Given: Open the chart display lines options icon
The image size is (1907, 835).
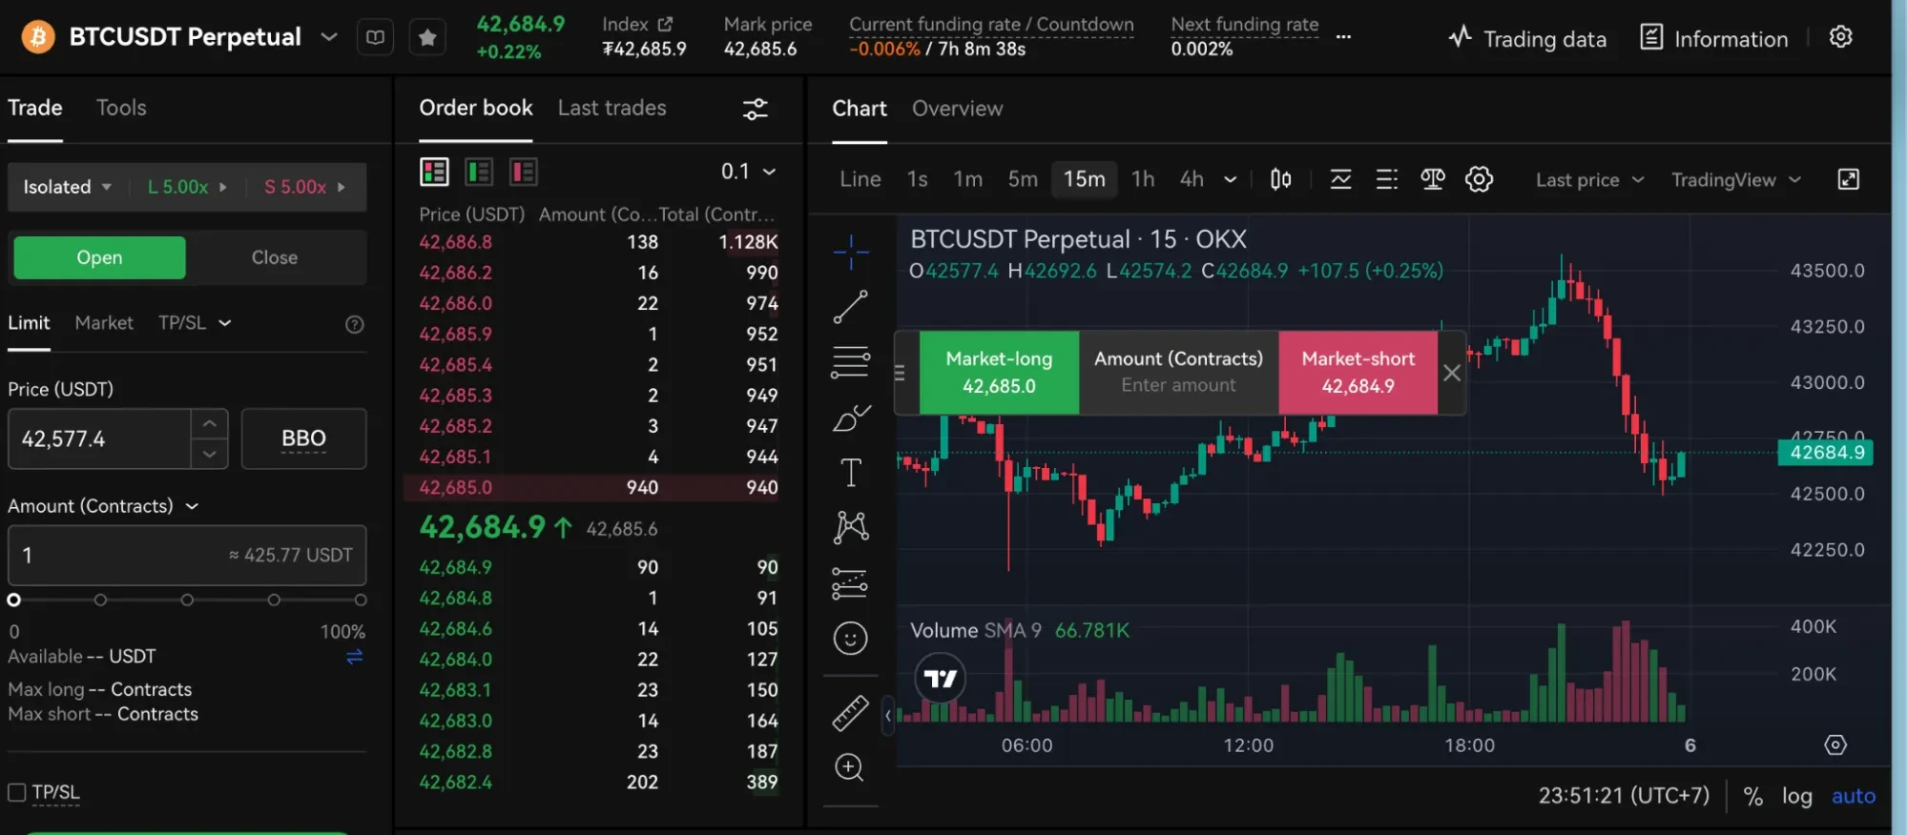Looking at the screenshot, I should pos(1387,179).
